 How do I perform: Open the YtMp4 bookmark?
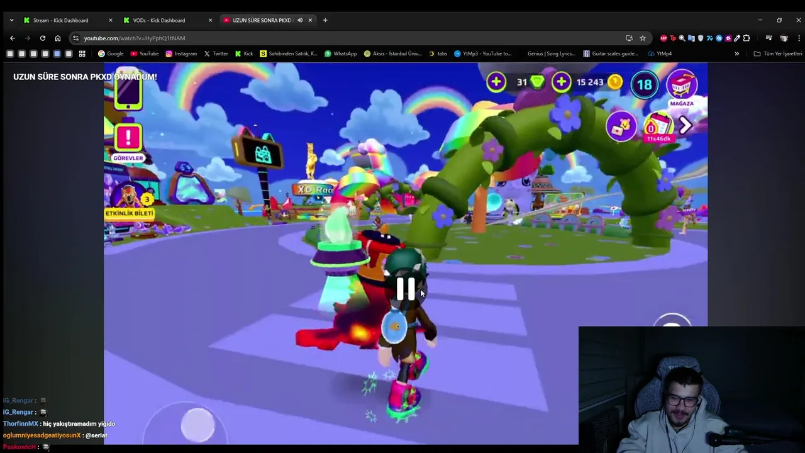coord(660,53)
